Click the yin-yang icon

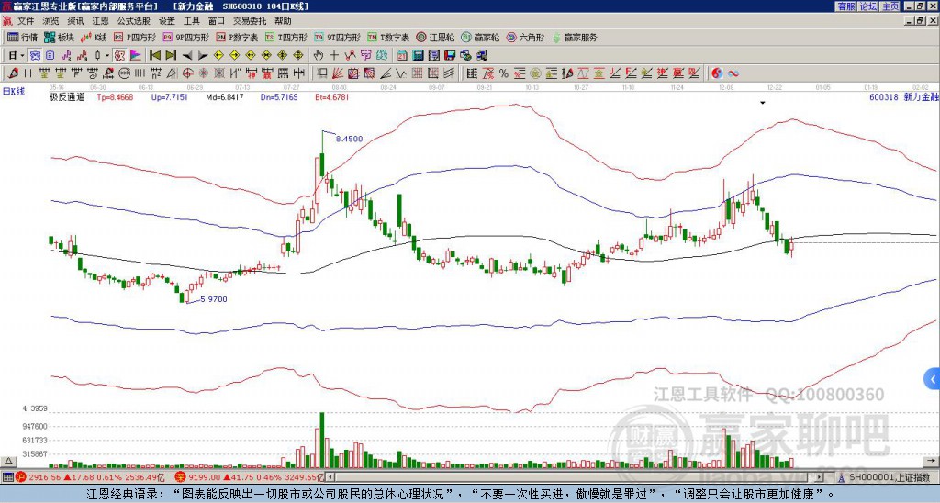click(717, 73)
